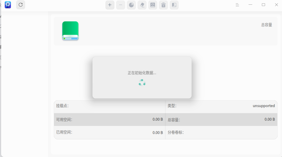Screen dimensions: 282x157
Task: Click the unsupported type value
Action: click(x=264, y=106)
